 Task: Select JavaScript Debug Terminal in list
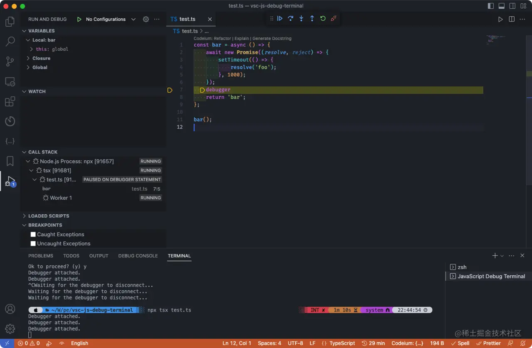pyautogui.click(x=488, y=276)
